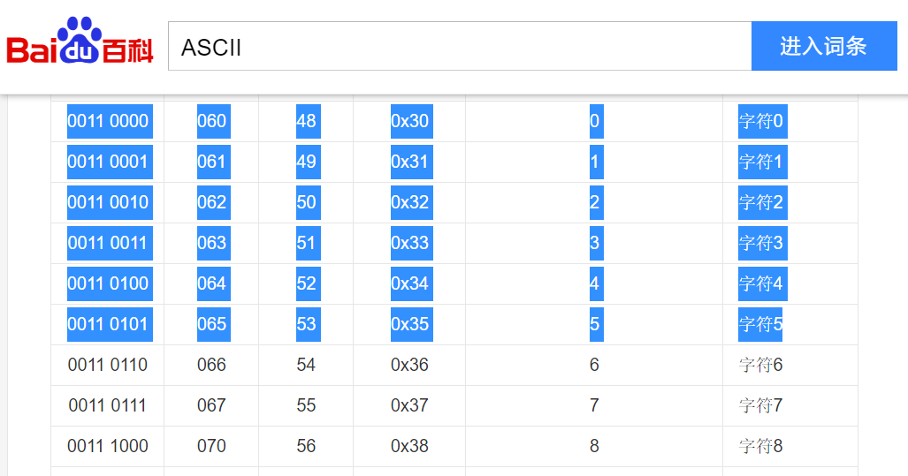Screen dimensions: 908x476
Task: Click binary cell 0011 0110
Action: coord(108,365)
